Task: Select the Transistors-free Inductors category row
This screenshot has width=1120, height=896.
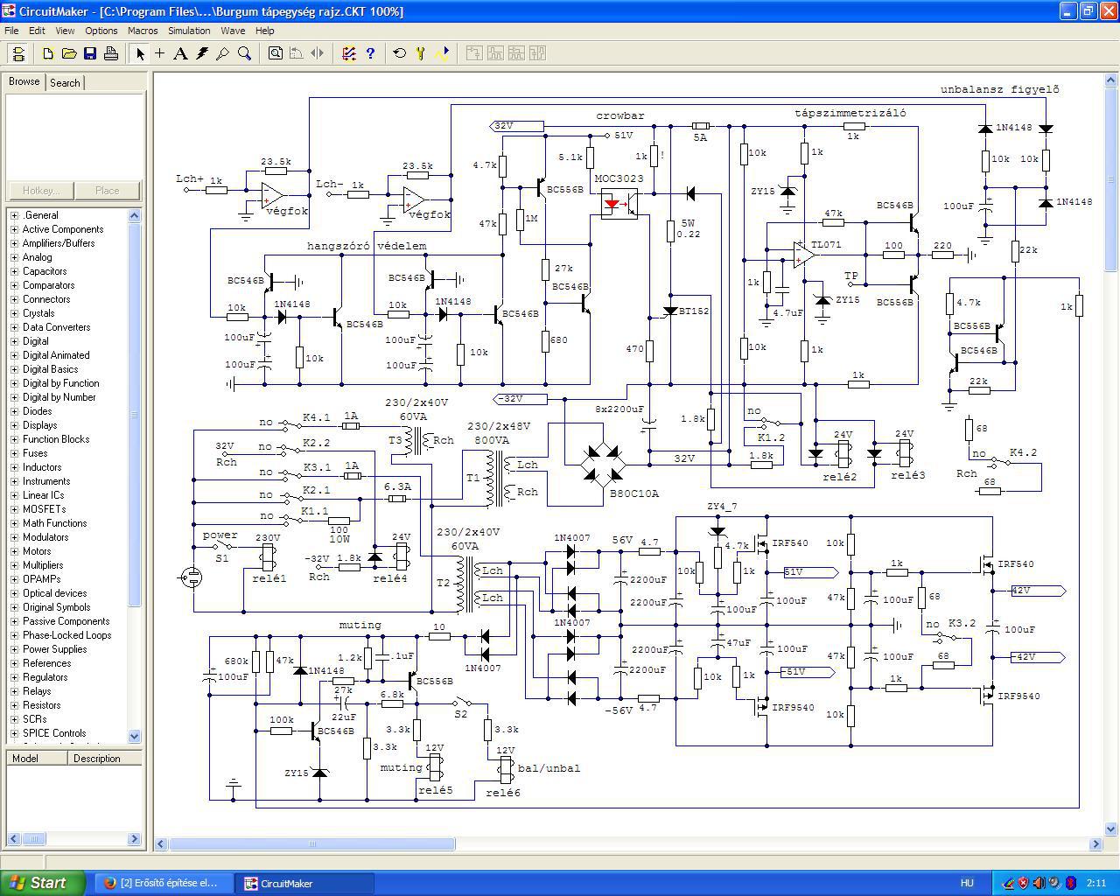Action: point(42,467)
